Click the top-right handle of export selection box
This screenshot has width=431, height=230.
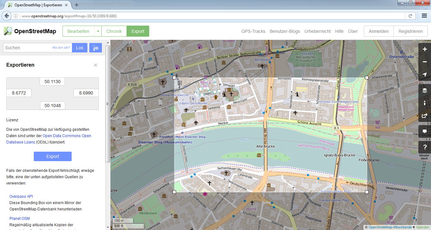[367, 77]
